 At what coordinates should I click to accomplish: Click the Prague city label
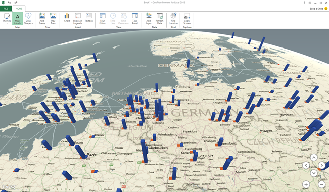coord(266,131)
